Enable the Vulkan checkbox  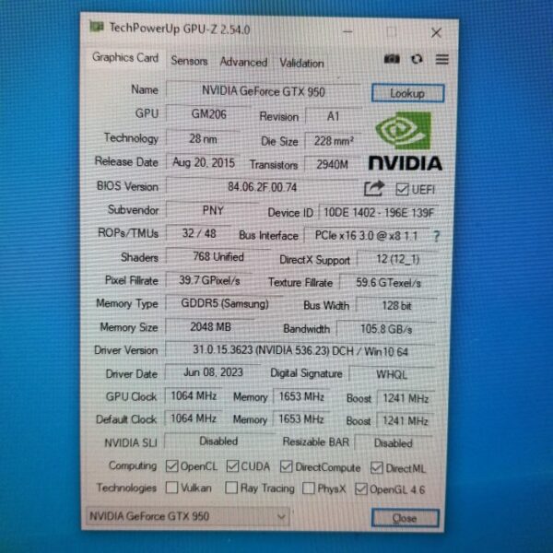point(172,488)
